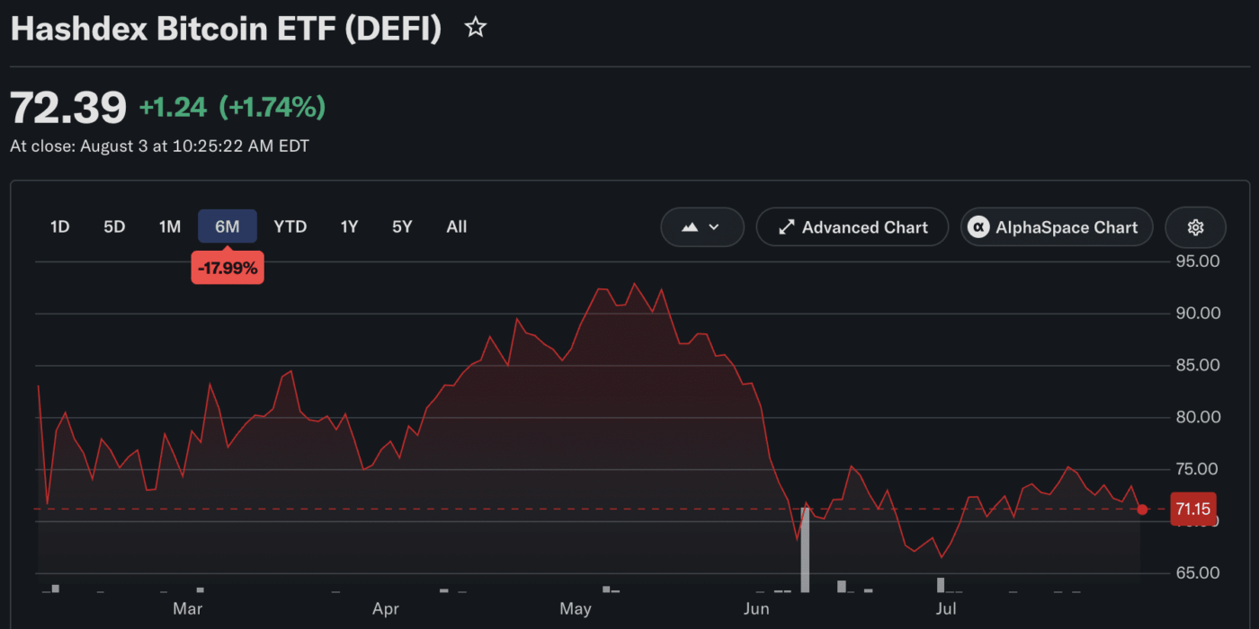Open the Advanced Chart
Screen dimensions: 1259x629
tap(853, 227)
